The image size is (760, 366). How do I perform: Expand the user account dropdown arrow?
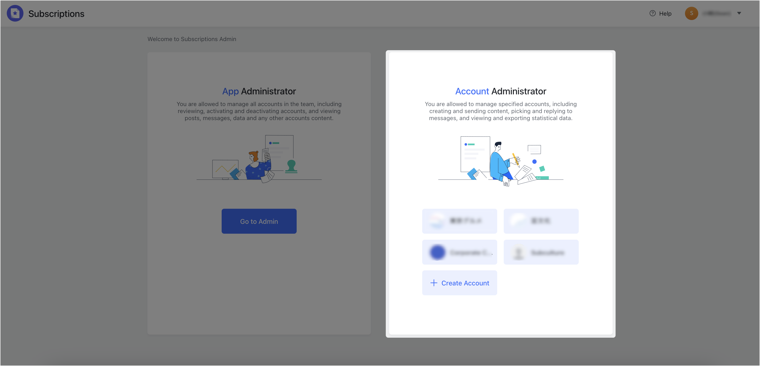pyautogui.click(x=739, y=13)
